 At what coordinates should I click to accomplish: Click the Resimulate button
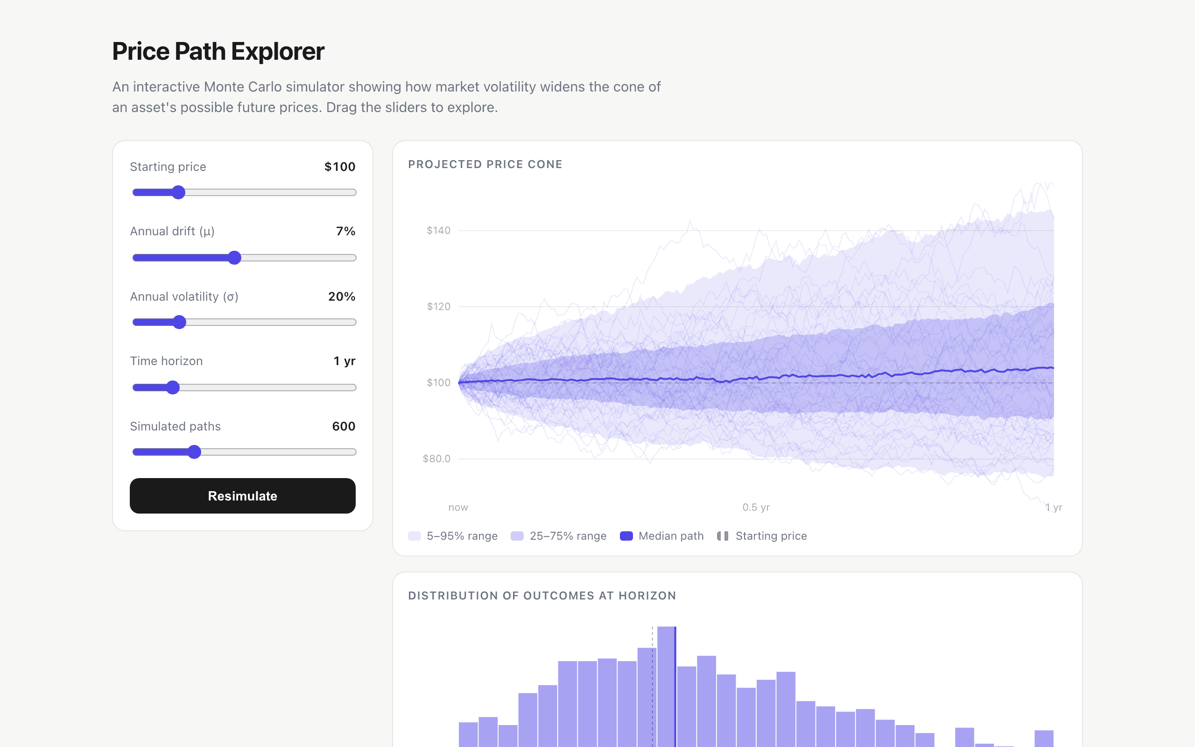pyautogui.click(x=242, y=495)
